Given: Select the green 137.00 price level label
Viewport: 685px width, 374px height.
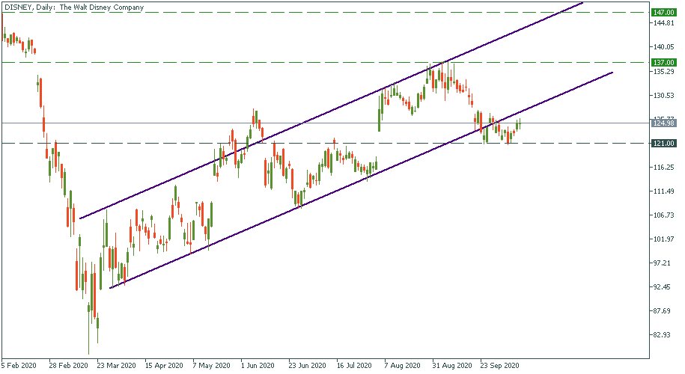Looking at the screenshot, I should tap(664, 63).
